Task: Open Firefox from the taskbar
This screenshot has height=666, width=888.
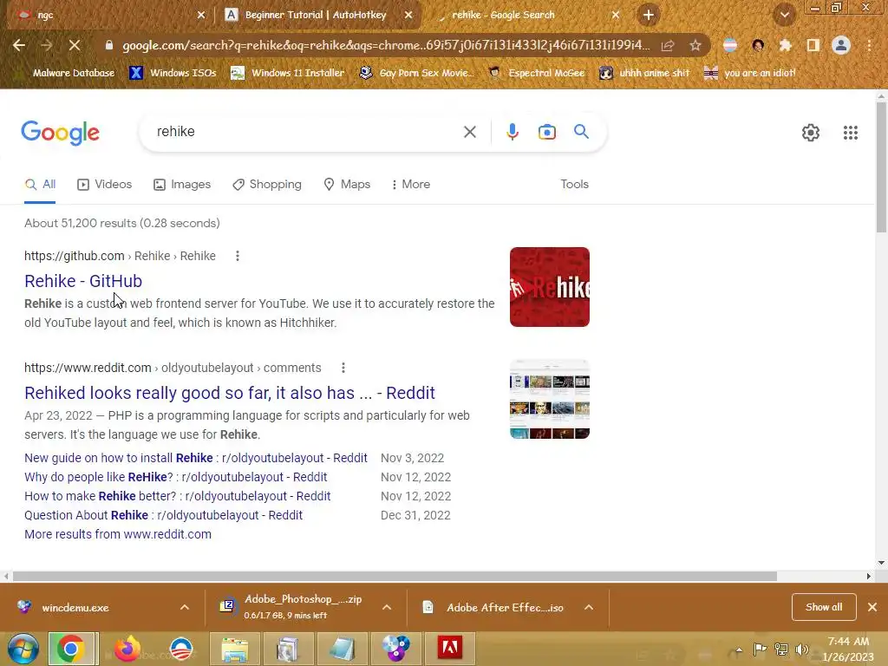Action: 127,649
